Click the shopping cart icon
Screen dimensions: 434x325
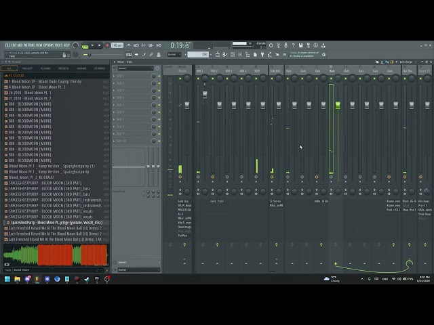285,55
